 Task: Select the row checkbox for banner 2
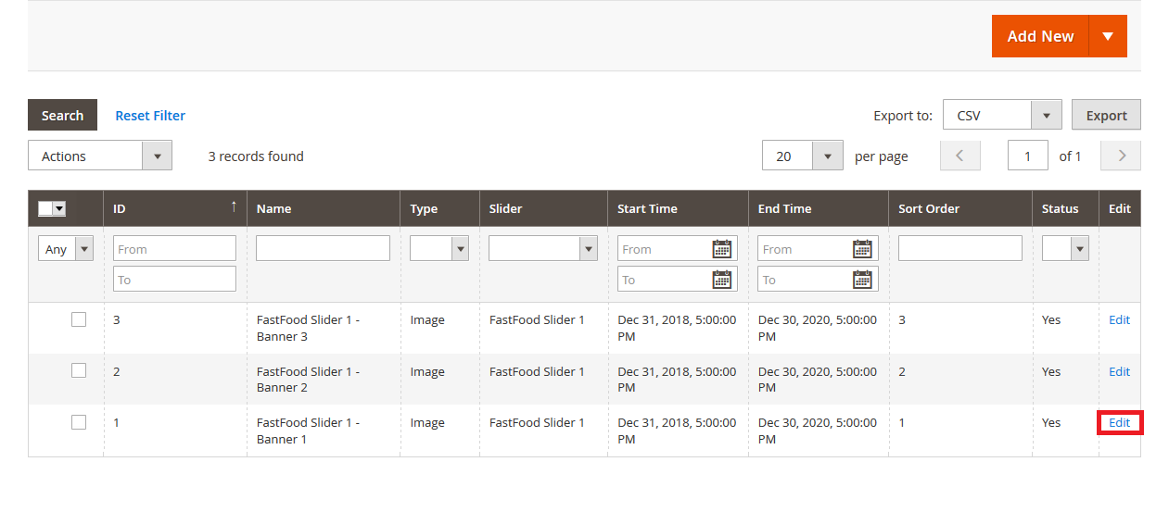(79, 370)
